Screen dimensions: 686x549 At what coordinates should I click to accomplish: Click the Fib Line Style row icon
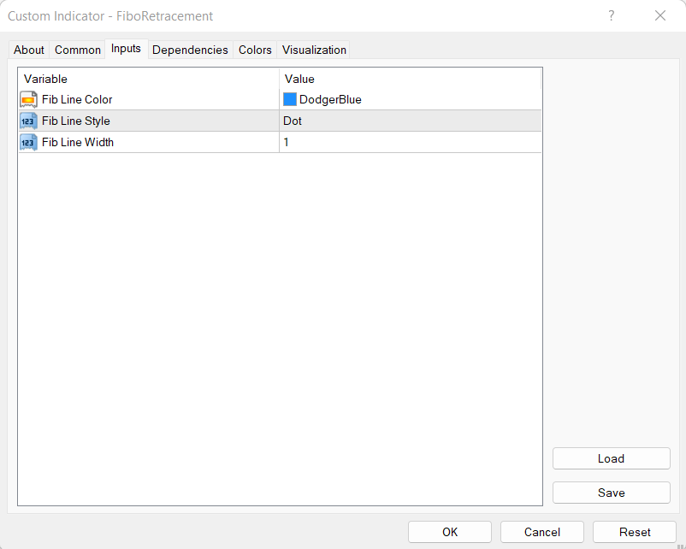coord(28,121)
